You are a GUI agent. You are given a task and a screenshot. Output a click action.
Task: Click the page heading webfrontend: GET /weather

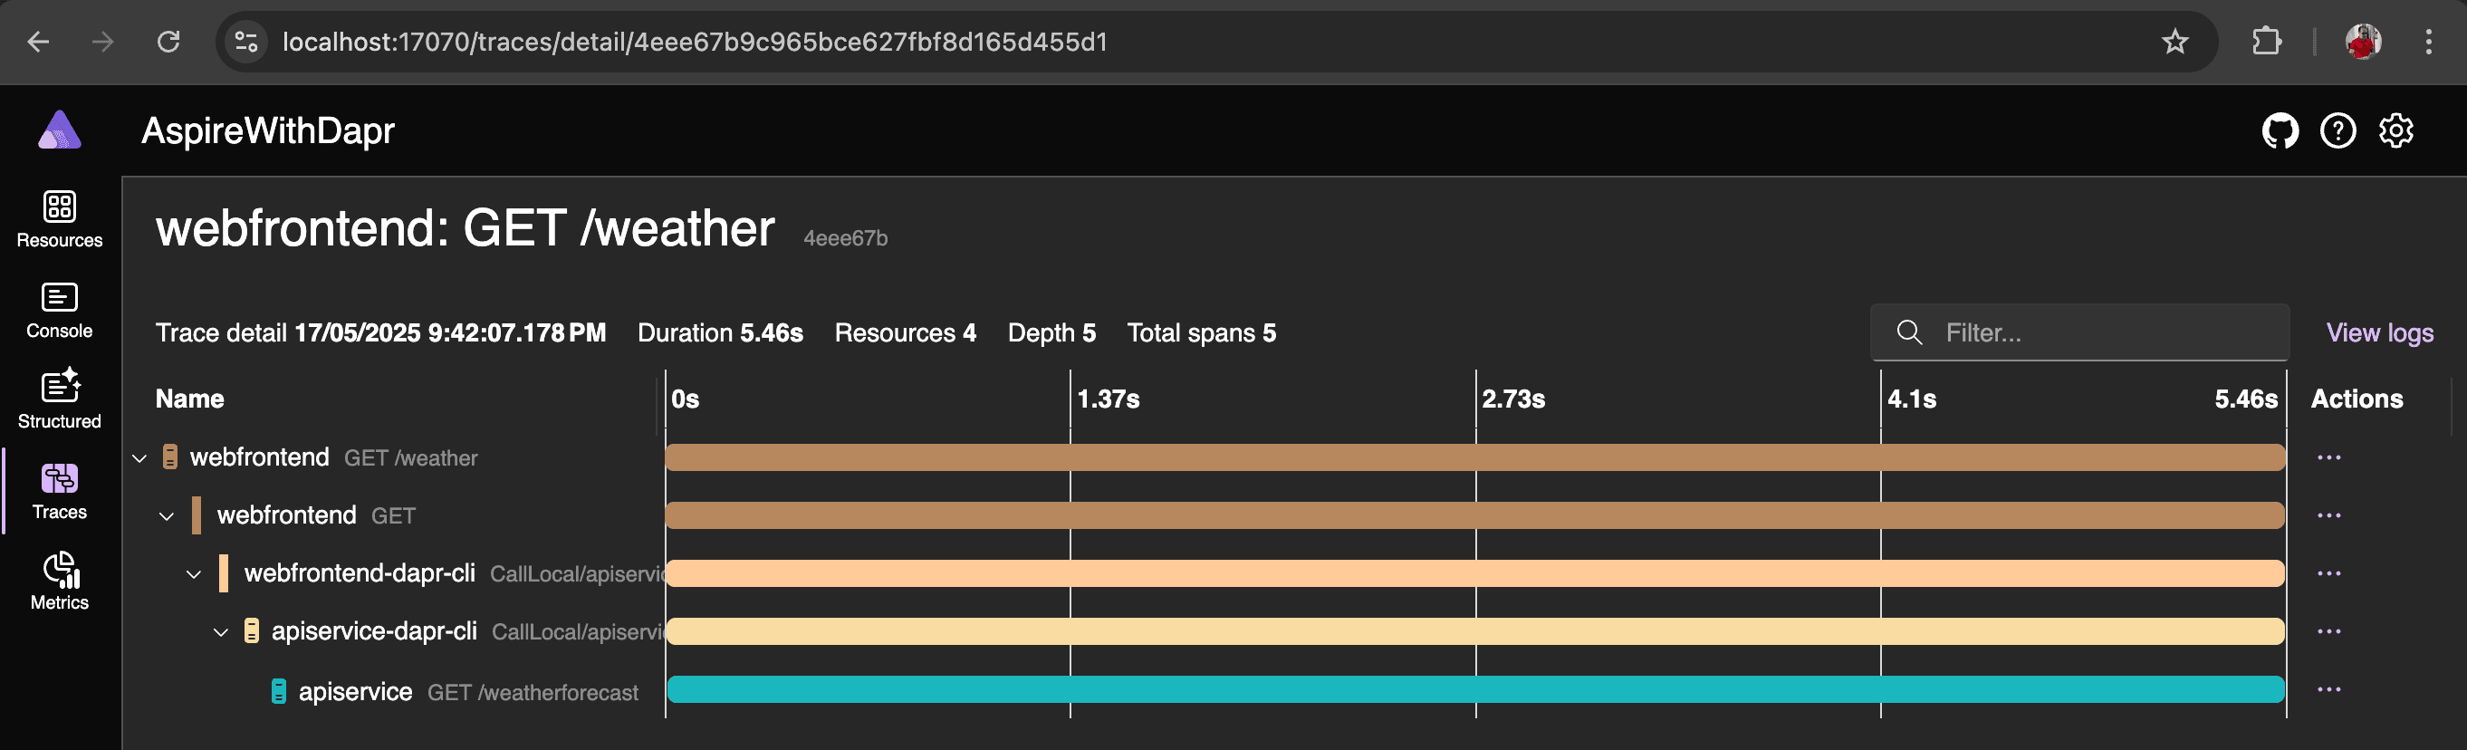(466, 228)
